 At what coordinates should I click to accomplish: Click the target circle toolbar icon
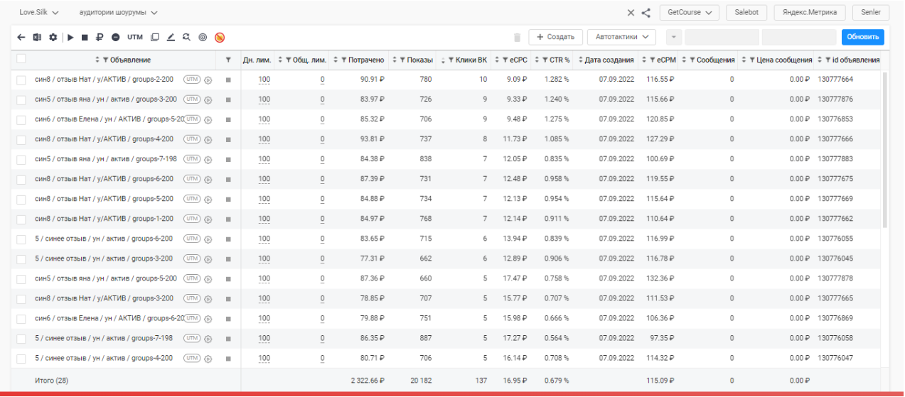pos(203,37)
